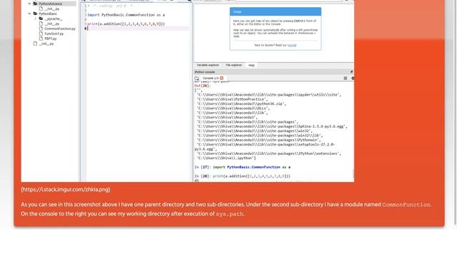Click the PythonBasic folder icon
This screenshot has width=457, height=257.
click(x=35, y=14)
